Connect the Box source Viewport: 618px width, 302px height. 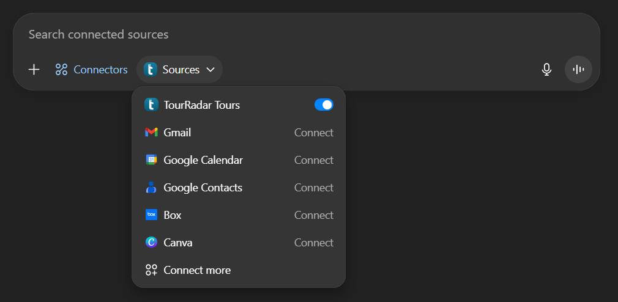[313, 215]
